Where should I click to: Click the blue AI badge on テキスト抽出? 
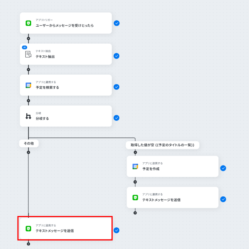(x=25, y=47)
